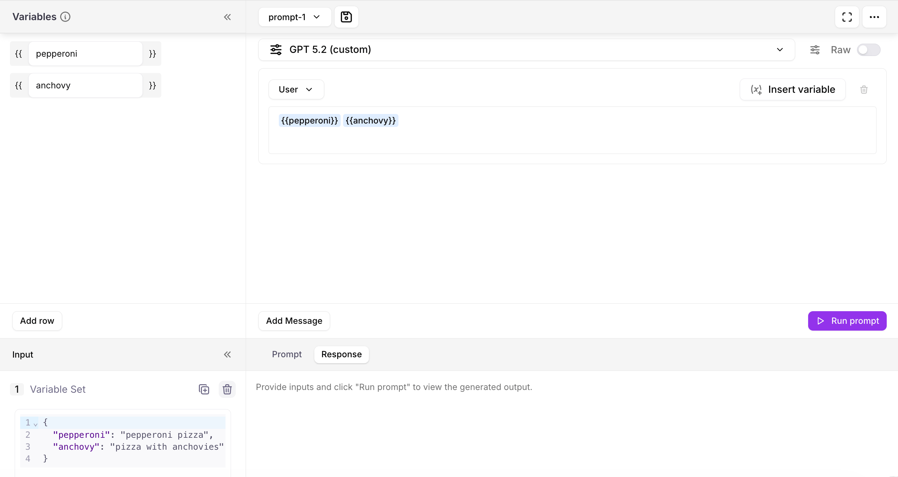Open model parameter settings next to Raw
This screenshot has width=898, height=477.
point(815,50)
